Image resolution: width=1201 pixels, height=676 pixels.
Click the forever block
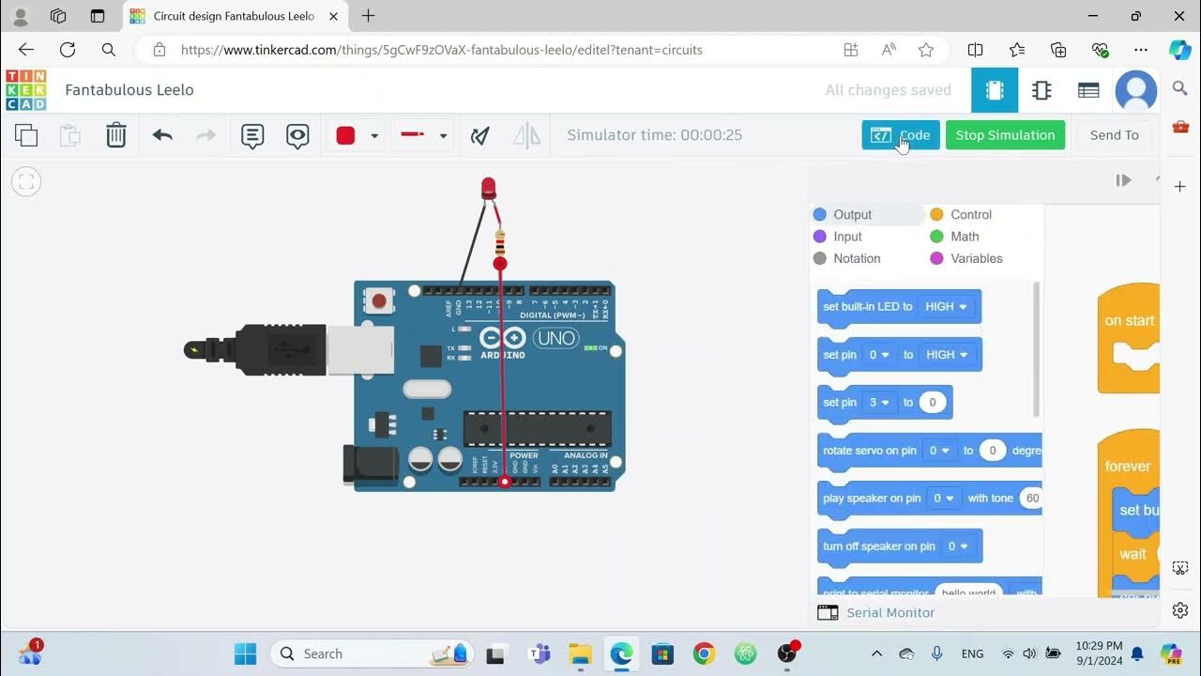(x=1128, y=466)
